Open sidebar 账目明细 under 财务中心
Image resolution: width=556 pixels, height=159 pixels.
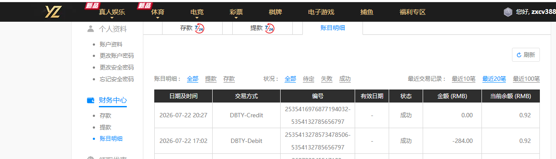click(x=111, y=139)
